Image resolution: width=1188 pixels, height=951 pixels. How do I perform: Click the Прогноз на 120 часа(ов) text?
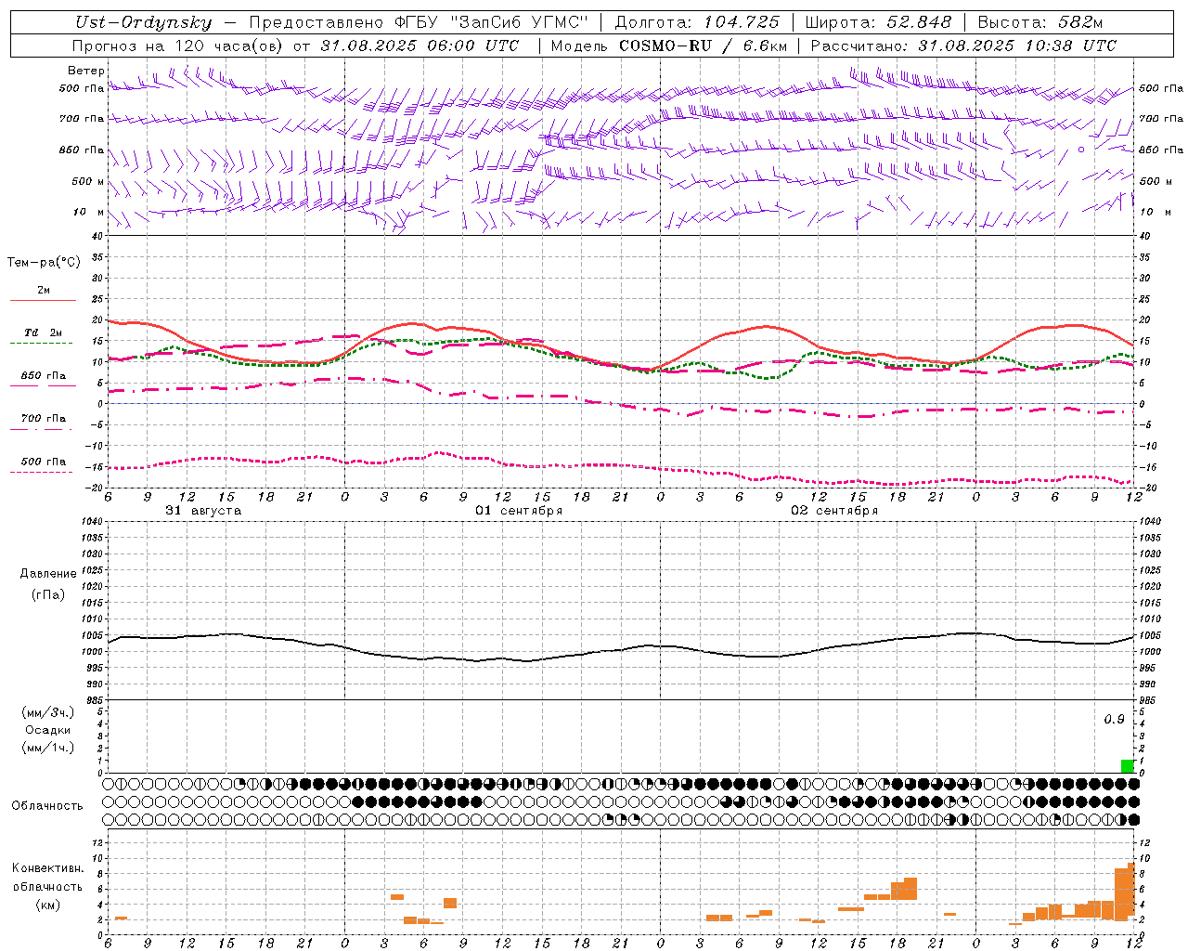point(177,46)
